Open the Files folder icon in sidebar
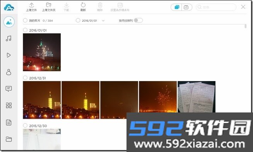Viewport: 253px width, 152px height. tap(9, 139)
